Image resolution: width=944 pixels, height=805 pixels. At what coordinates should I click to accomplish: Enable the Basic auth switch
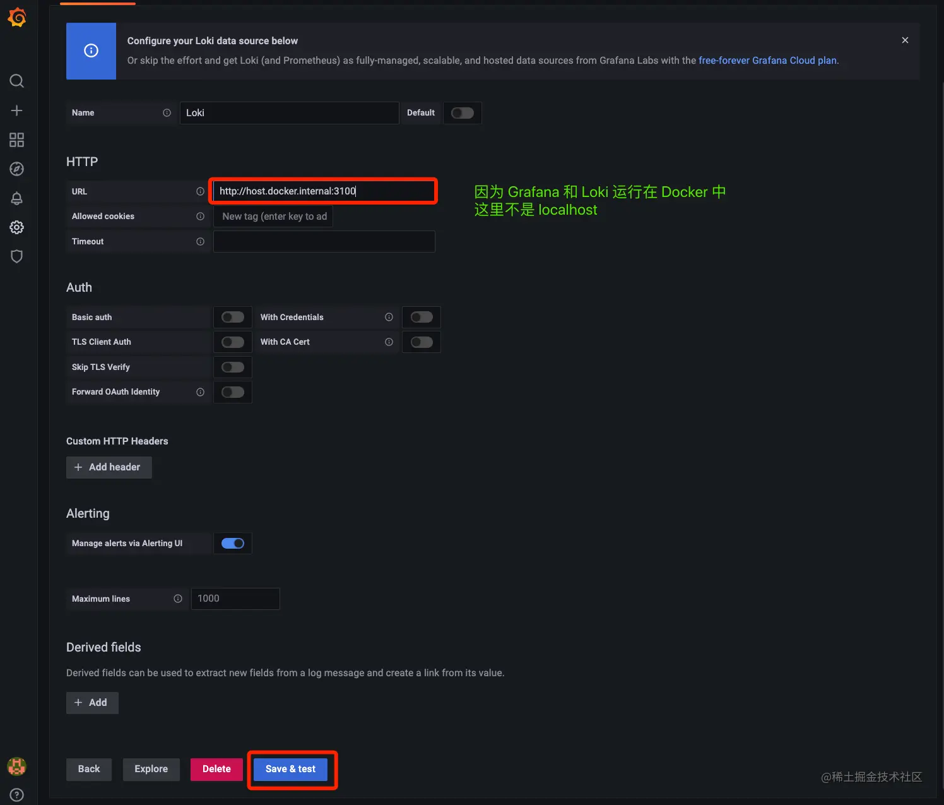(233, 317)
